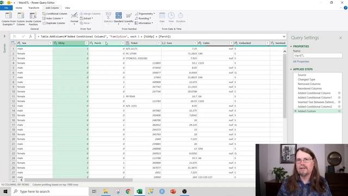Image resolution: width=348 pixels, height=196 pixels.
Task: Open the Rounding dropdown
Action: click(x=142, y=18)
